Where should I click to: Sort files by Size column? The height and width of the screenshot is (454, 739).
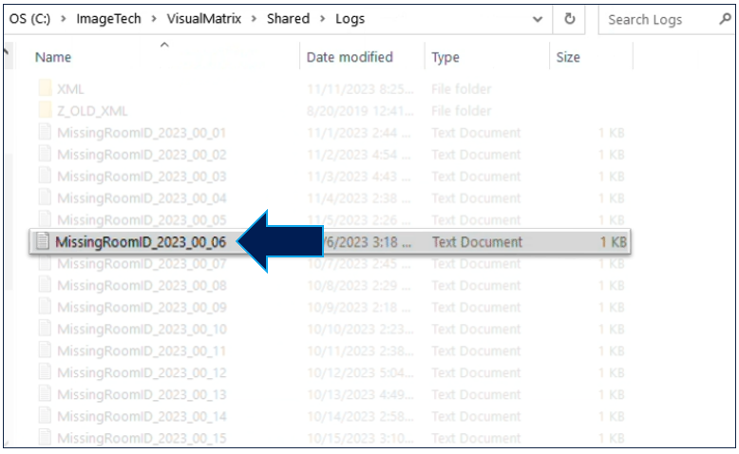[567, 58]
